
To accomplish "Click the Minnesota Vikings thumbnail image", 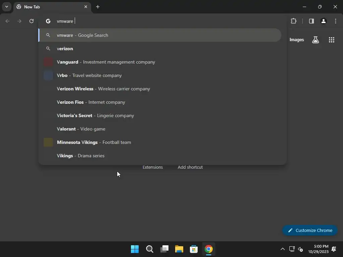I will click(48, 142).
